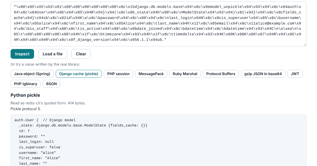The width and height of the screenshot is (317, 166).
Task: Pick the Protocol Buffers sample
Action: 221,74
